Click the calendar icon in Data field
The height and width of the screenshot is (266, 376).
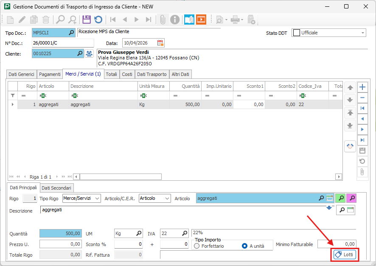(160, 43)
